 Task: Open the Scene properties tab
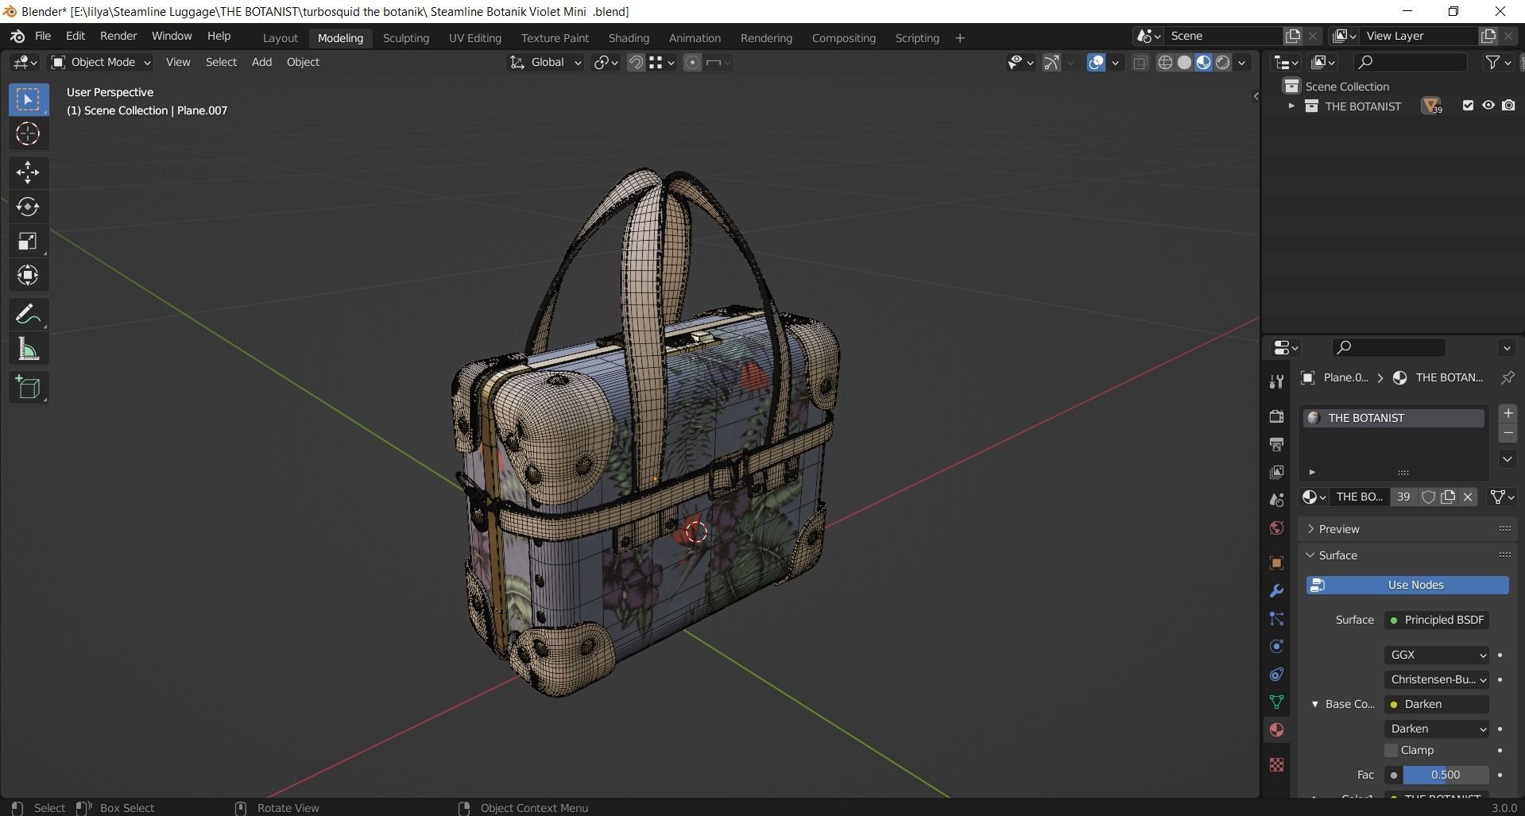(1276, 500)
